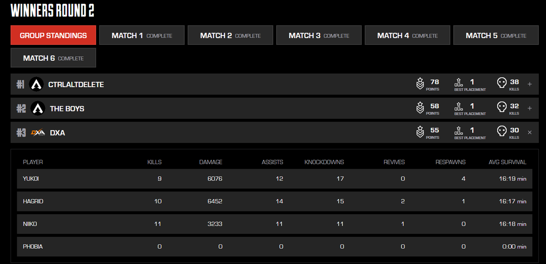546x264 pixels.
Task: Click the DAMAGE column header
Action: (211, 162)
